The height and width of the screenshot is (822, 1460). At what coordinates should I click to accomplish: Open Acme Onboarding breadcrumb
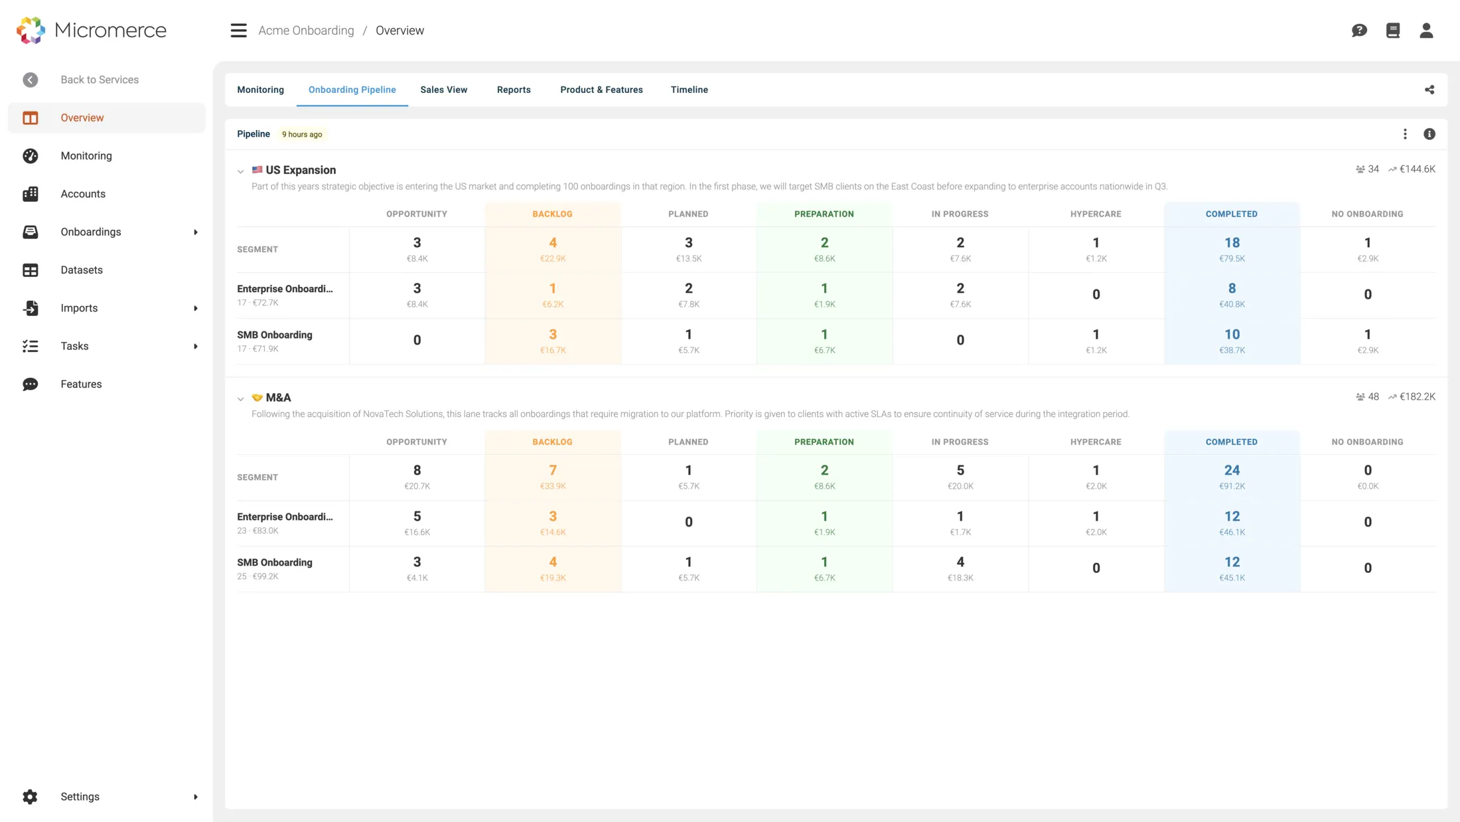306,31
